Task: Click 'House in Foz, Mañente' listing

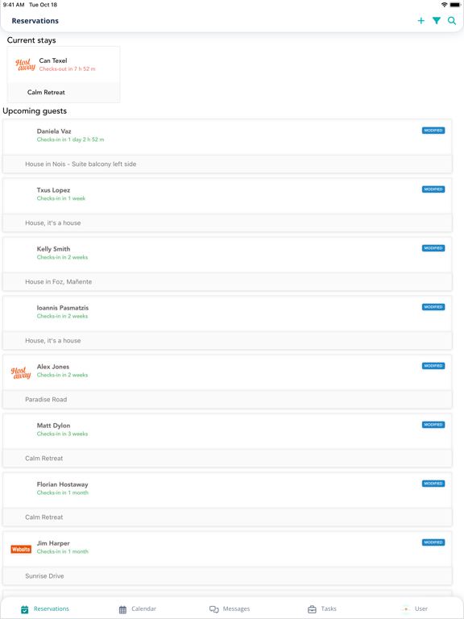Action: [x=58, y=281]
